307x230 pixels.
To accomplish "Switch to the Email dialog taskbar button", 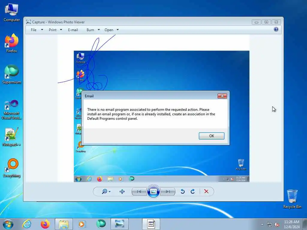I will (151, 224).
